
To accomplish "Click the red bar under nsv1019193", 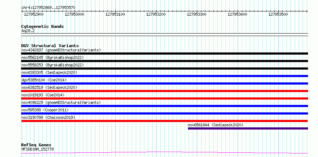I will pyautogui.click(x=165, y=98).
